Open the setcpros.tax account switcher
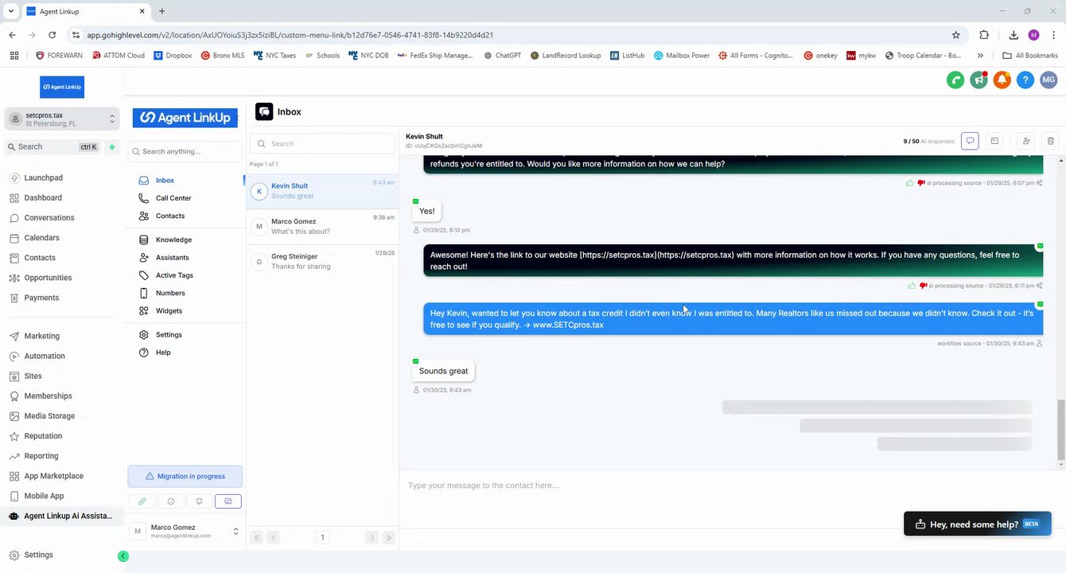The width and height of the screenshot is (1066, 573). click(62, 119)
